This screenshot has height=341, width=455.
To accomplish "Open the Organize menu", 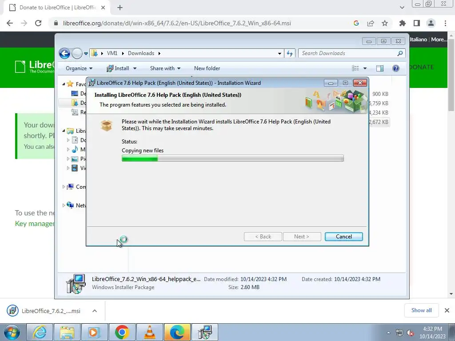I will (x=79, y=68).
